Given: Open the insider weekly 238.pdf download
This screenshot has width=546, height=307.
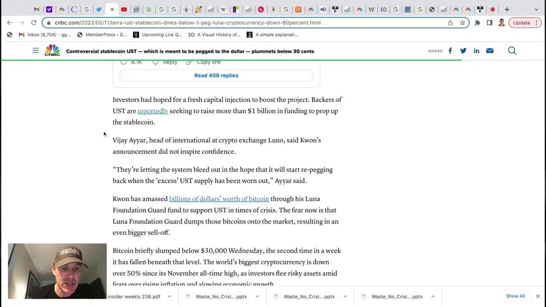Looking at the screenshot, I should pyautogui.click(x=134, y=296).
